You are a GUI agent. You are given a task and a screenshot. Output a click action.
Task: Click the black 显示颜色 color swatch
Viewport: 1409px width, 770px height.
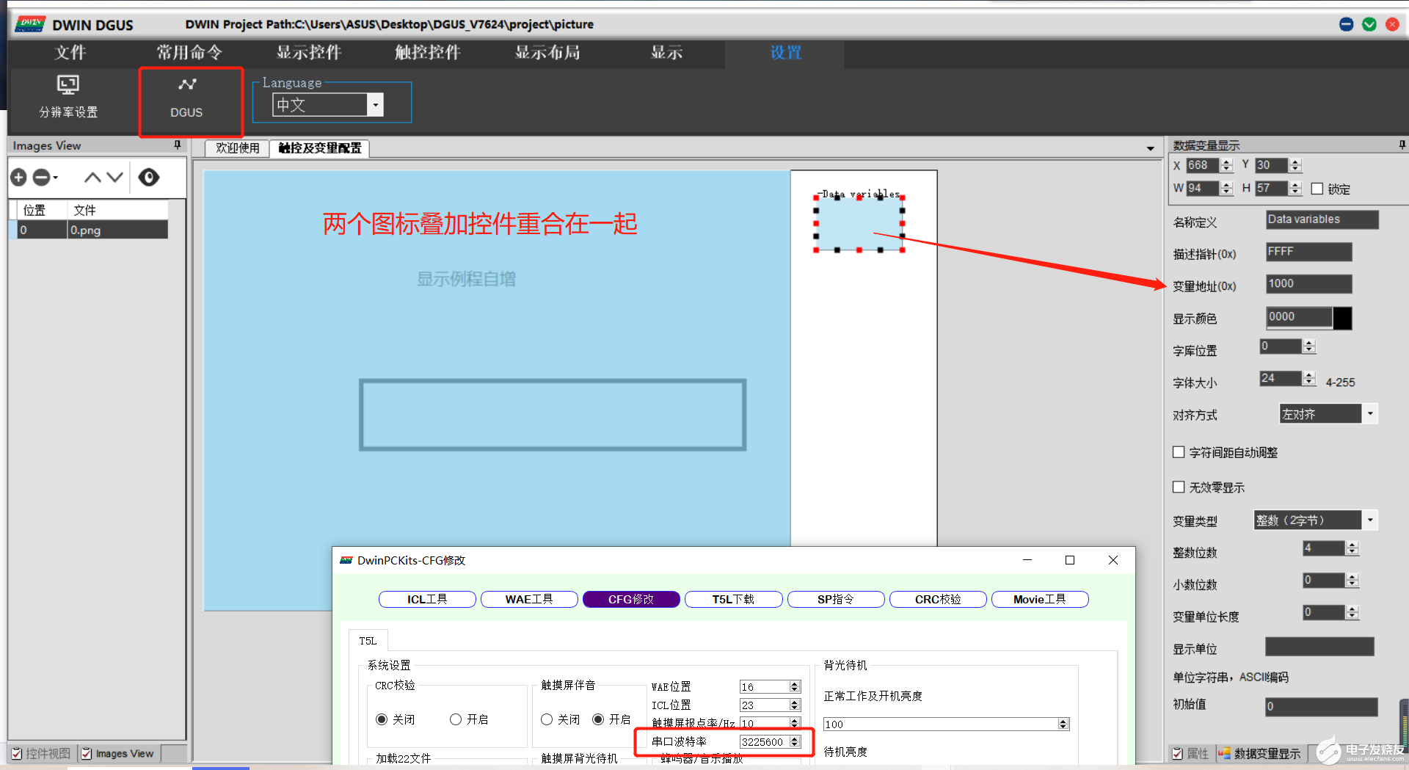[1342, 318]
